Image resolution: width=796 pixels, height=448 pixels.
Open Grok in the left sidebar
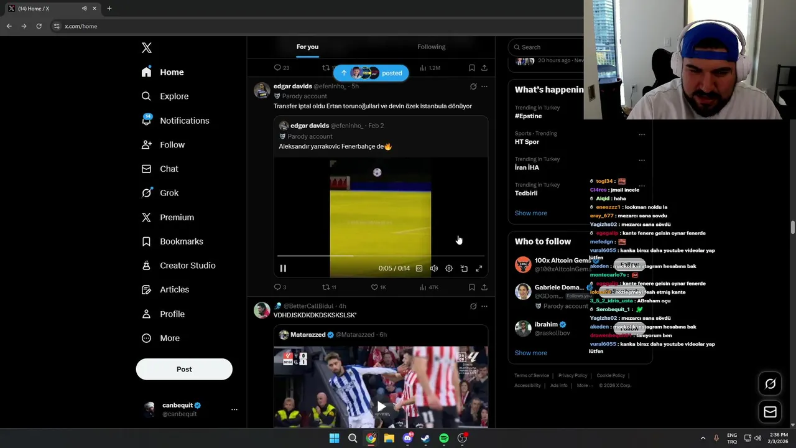(160, 193)
